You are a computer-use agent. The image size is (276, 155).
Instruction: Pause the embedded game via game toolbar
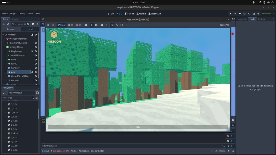48,25
